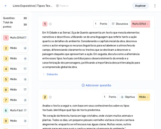Click the Objetiva type button on question 2

[128, 97]
